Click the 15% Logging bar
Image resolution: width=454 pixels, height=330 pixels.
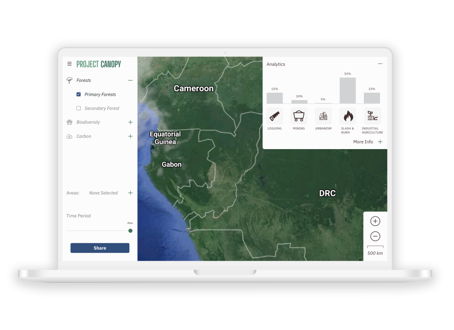pos(275,98)
